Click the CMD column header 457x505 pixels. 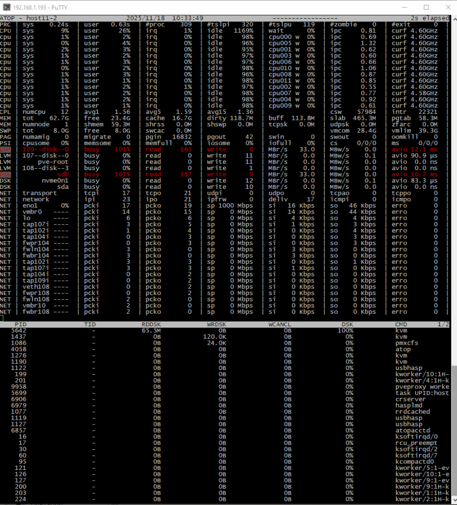401,324
